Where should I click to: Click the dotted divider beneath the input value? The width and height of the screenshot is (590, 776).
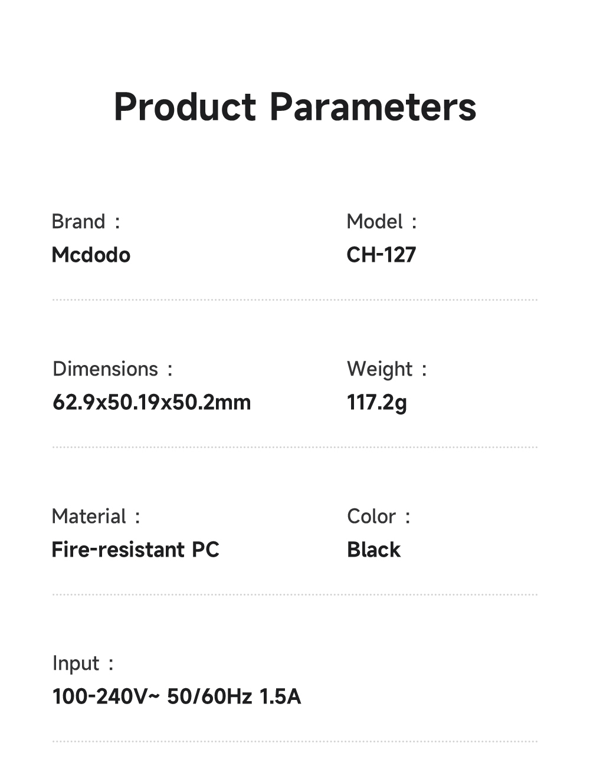(294, 741)
